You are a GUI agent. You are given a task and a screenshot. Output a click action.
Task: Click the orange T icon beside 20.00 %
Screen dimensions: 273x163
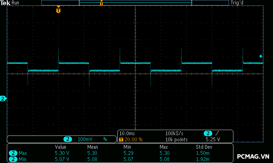(x=121, y=139)
